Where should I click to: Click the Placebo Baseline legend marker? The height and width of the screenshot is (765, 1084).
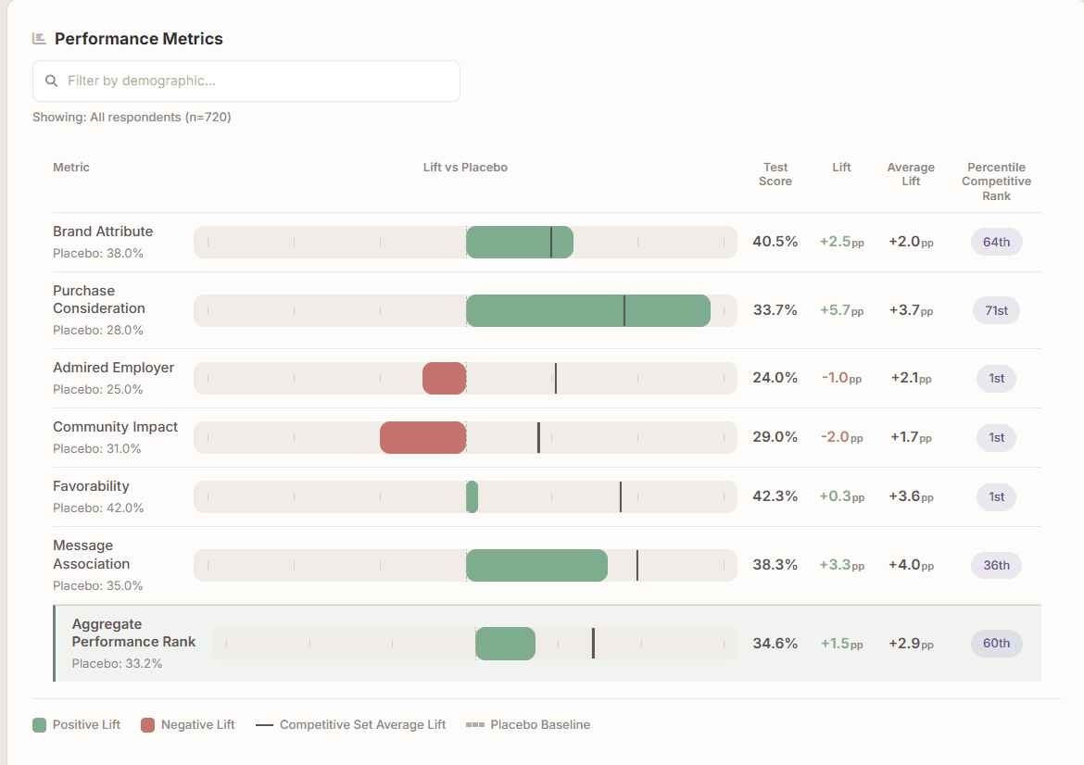475,725
